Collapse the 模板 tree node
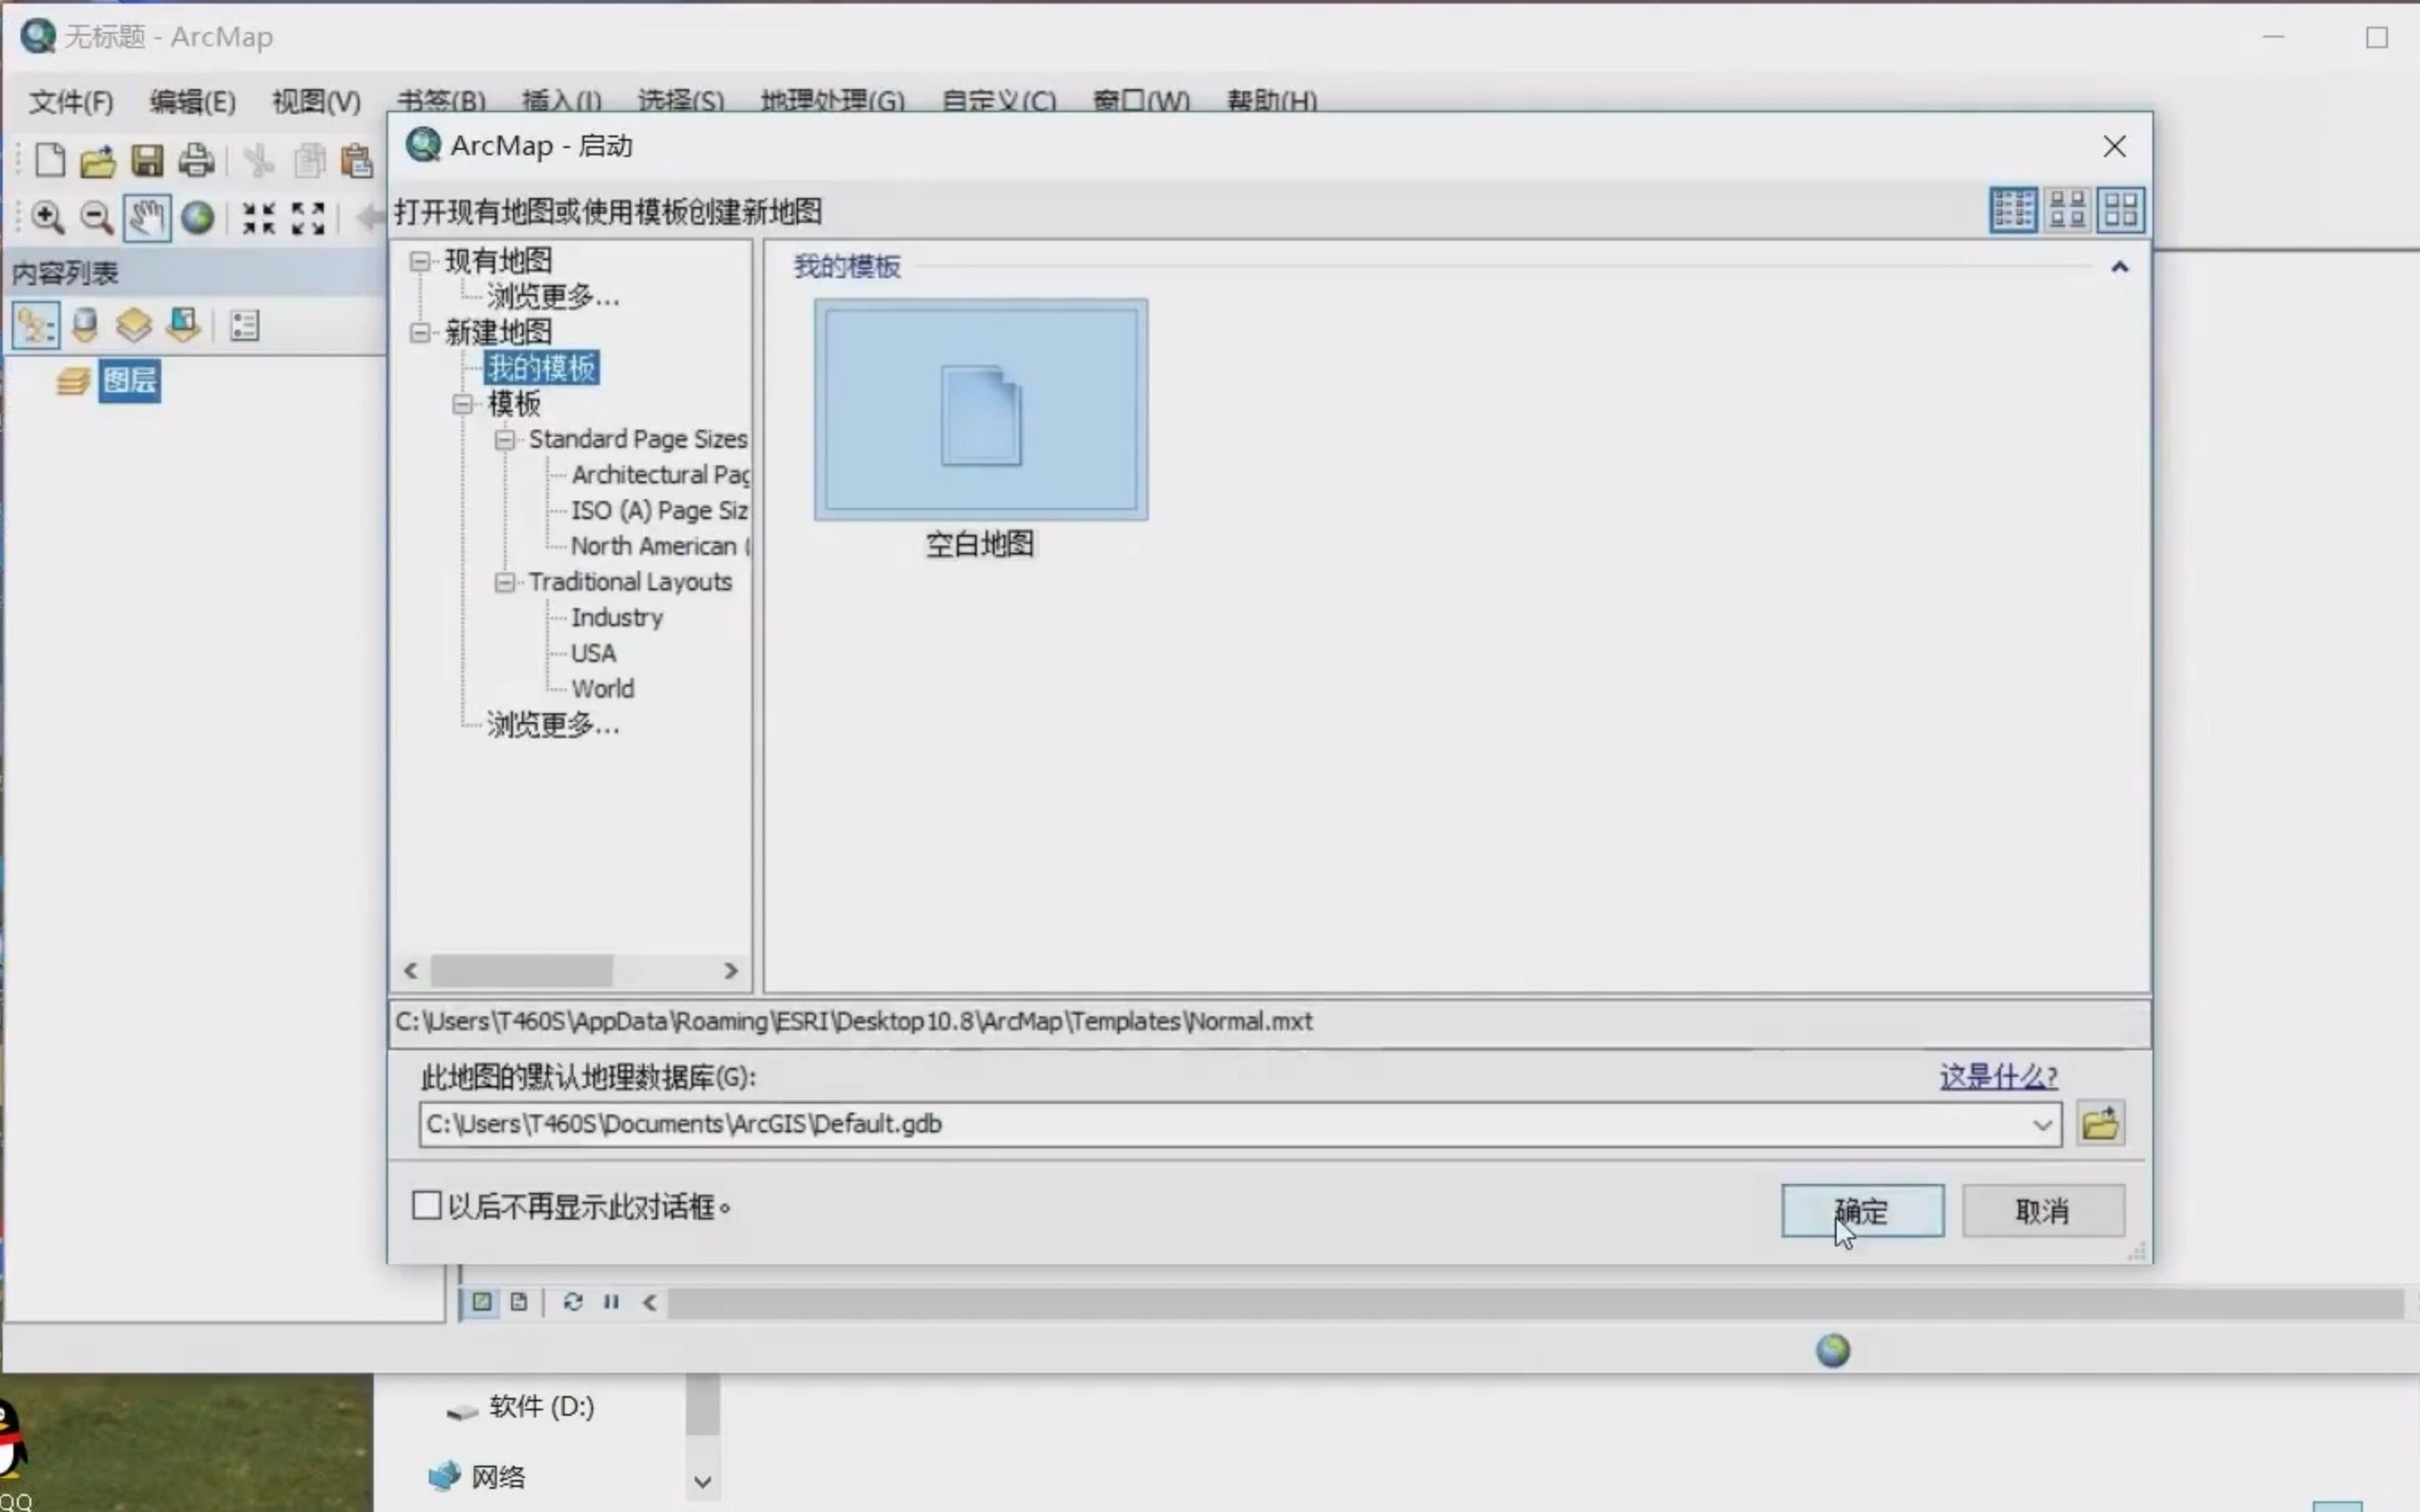2420x1512 pixels. [x=462, y=405]
